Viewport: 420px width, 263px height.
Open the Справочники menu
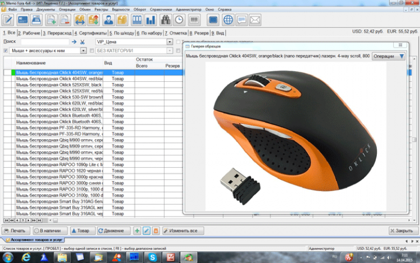pyautogui.click(x=161, y=10)
